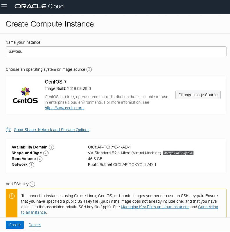The image size is (230, 232).
Task: Open Shape and Type info icon
Action: pyautogui.click(x=46, y=153)
